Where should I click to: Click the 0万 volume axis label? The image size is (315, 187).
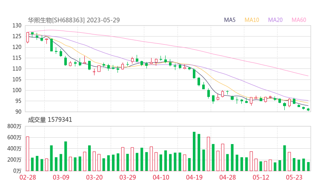click(17, 171)
